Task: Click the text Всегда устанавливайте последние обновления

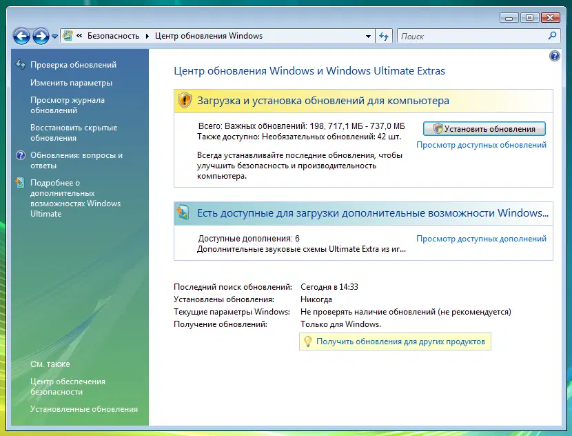Action: (287, 155)
